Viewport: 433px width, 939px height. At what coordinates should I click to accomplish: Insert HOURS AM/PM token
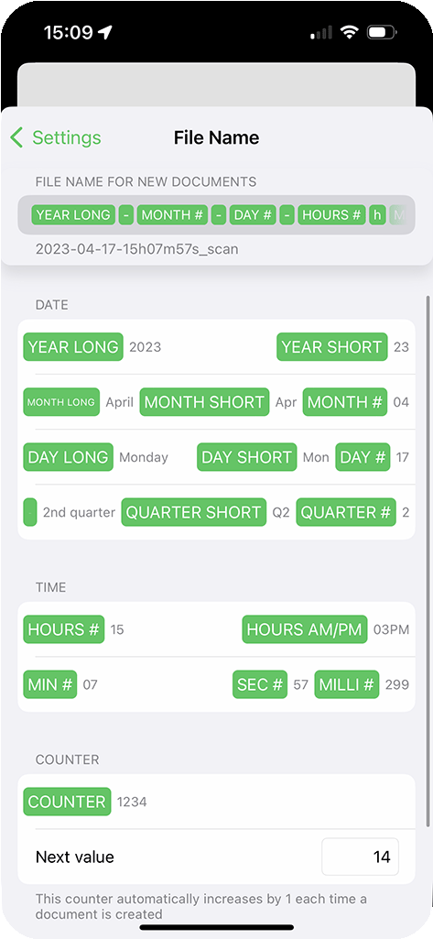tap(305, 629)
